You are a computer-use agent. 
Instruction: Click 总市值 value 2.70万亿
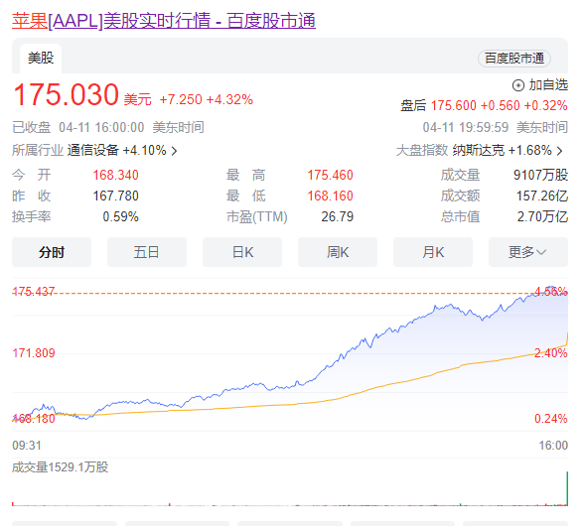point(542,216)
